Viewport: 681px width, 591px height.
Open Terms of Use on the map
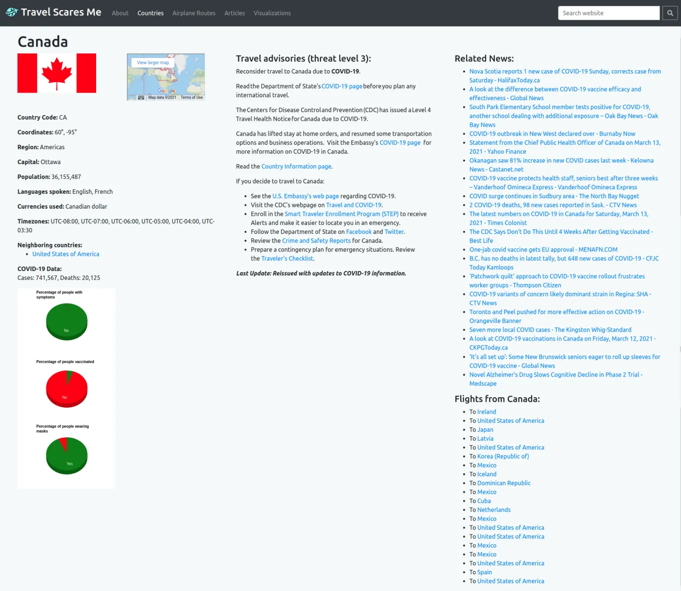(191, 97)
